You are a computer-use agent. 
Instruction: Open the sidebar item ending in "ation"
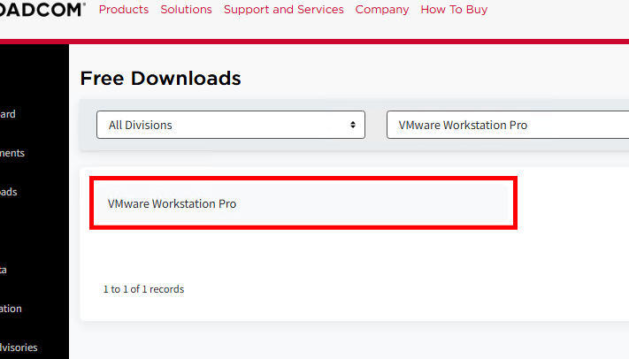tap(12, 309)
